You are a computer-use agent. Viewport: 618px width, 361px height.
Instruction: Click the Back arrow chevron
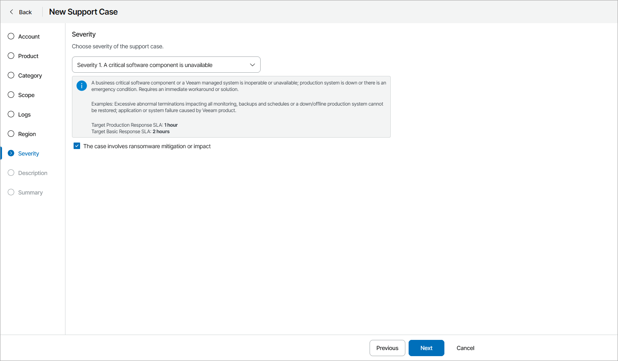tap(11, 12)
